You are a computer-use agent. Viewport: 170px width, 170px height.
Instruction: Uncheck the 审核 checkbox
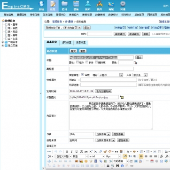click(82, 75)
